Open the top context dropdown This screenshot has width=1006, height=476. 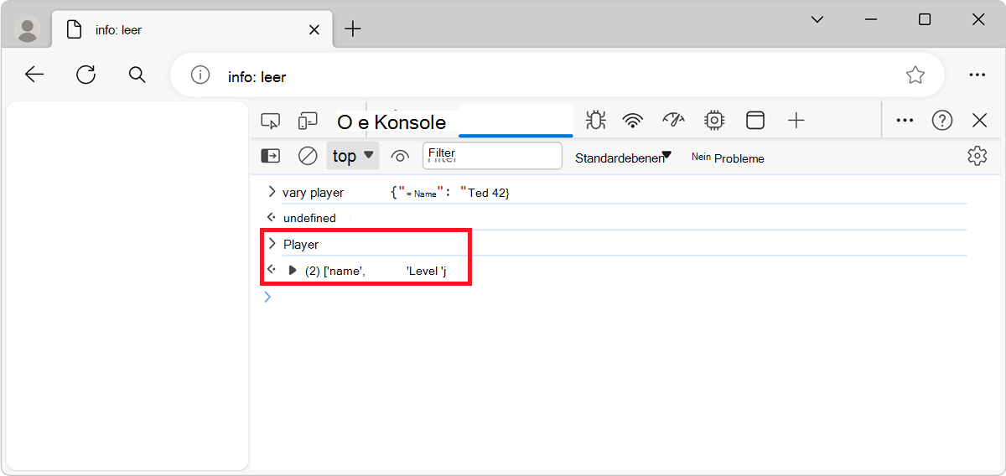353,156
